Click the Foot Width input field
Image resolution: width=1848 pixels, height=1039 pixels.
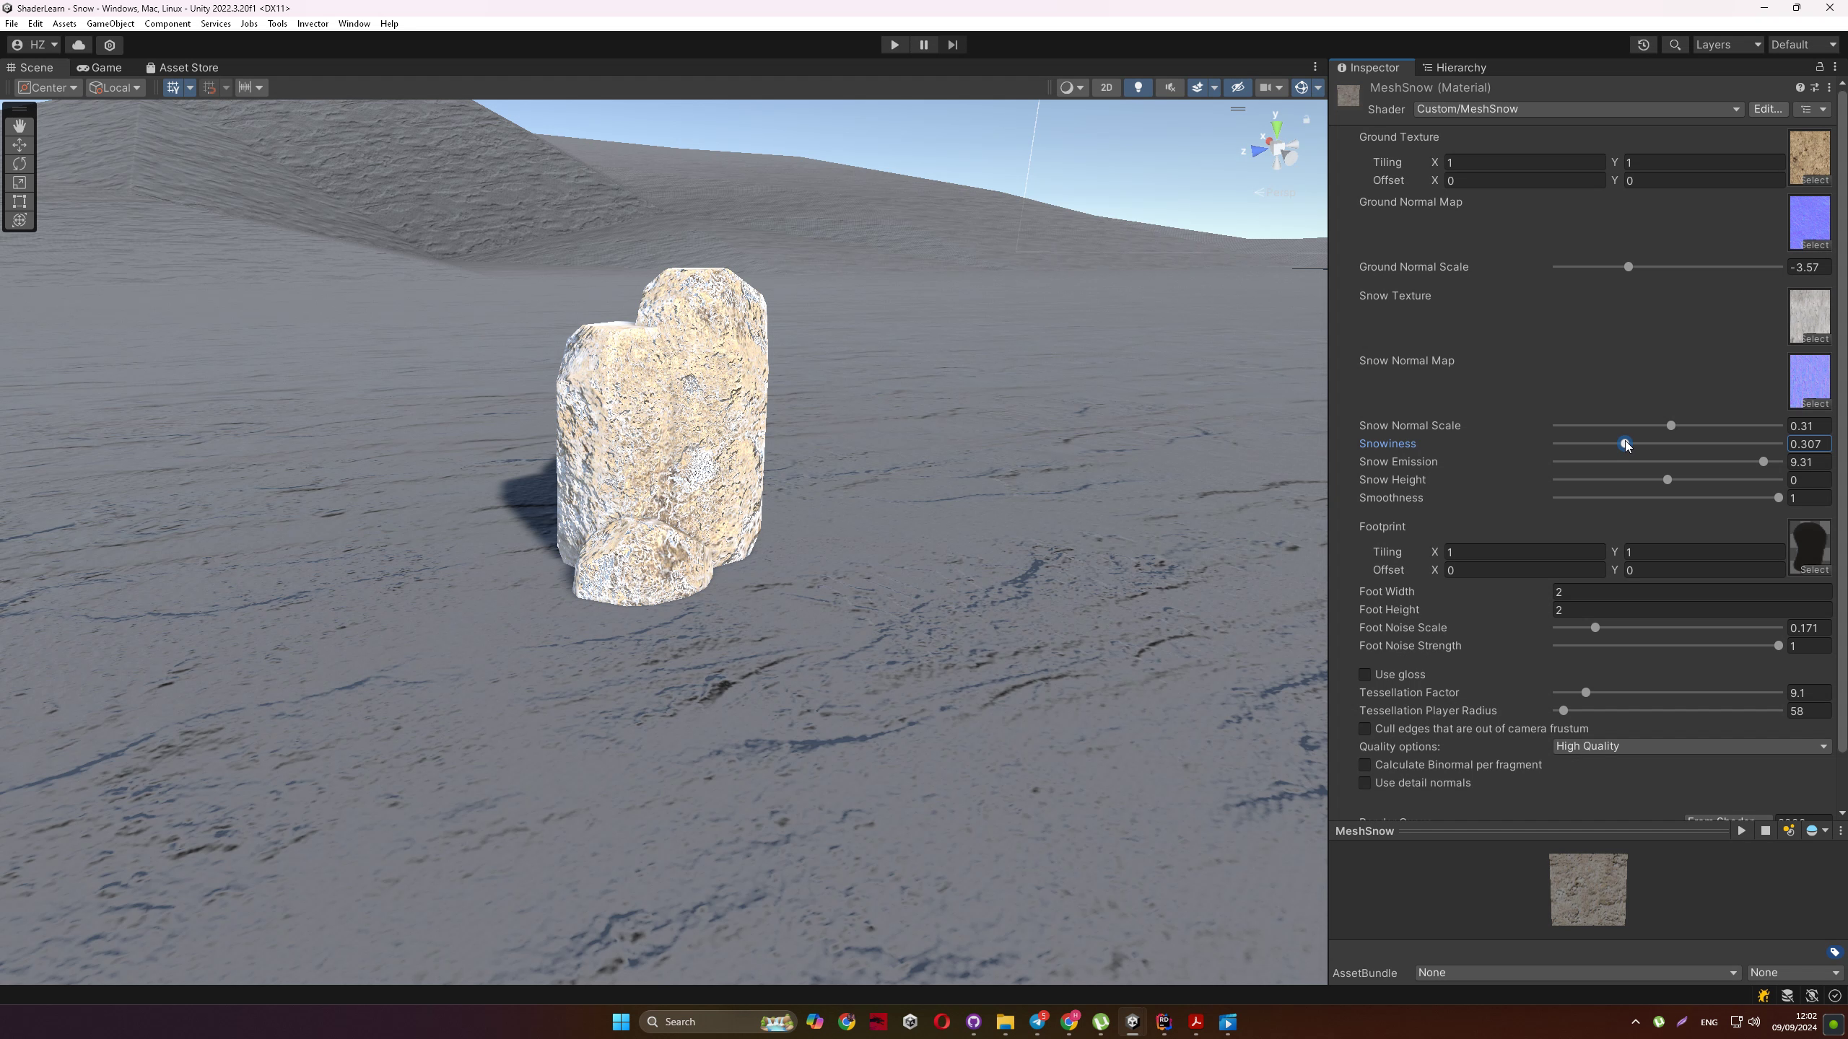[1692, 592]
